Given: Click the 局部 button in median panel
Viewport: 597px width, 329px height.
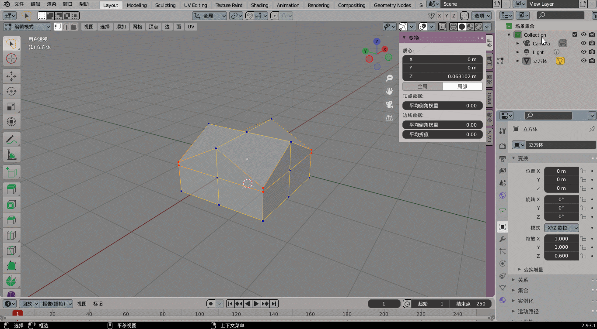Looking at the screenshot, I should coord(462,86).
